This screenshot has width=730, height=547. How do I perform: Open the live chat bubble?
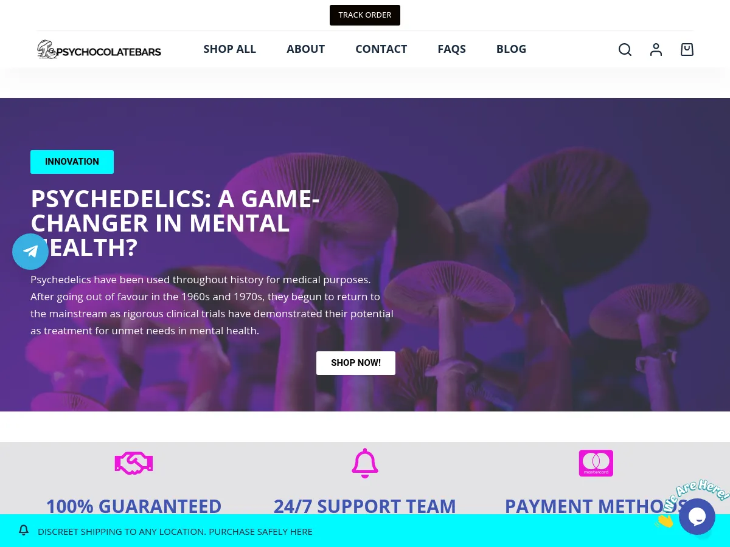point(697,517)
